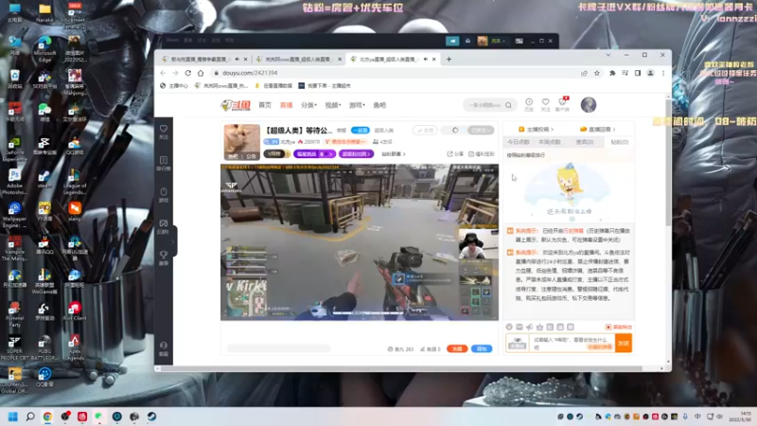Click Chrome icon in the taskbar
The image size is (757, 426).
[x=47, y=417]
